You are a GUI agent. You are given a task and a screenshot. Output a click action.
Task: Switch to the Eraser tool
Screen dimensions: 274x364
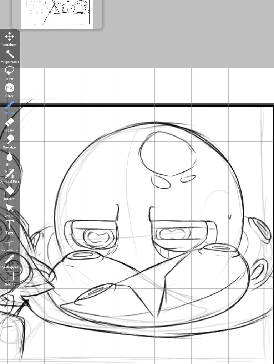9,125
